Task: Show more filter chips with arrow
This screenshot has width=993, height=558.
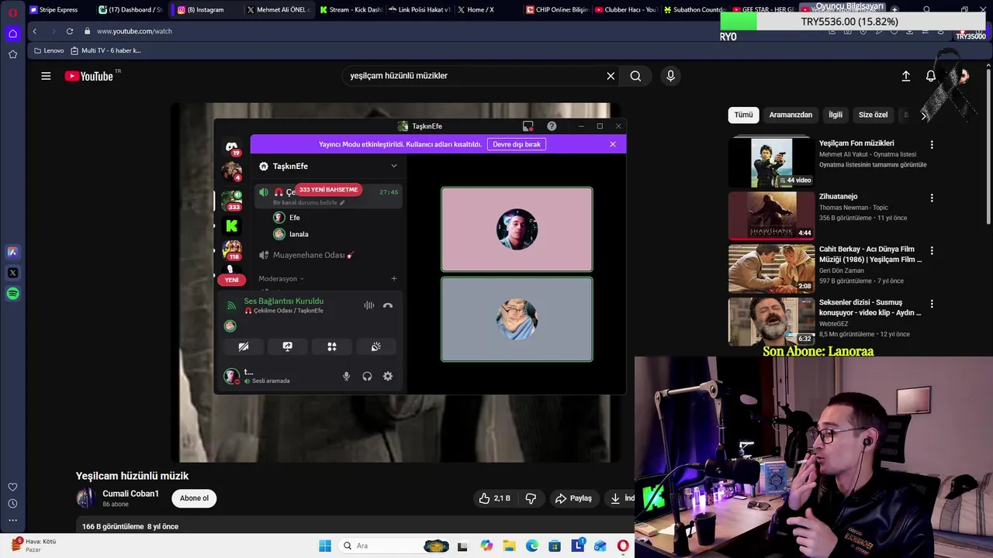Action: pos(923,115)
